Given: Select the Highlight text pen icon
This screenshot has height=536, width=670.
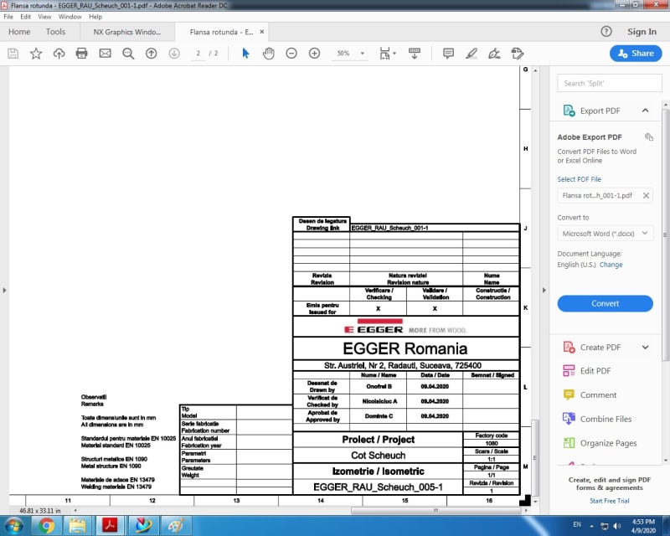Looking at the screenshot, I should tap(472, 54).
